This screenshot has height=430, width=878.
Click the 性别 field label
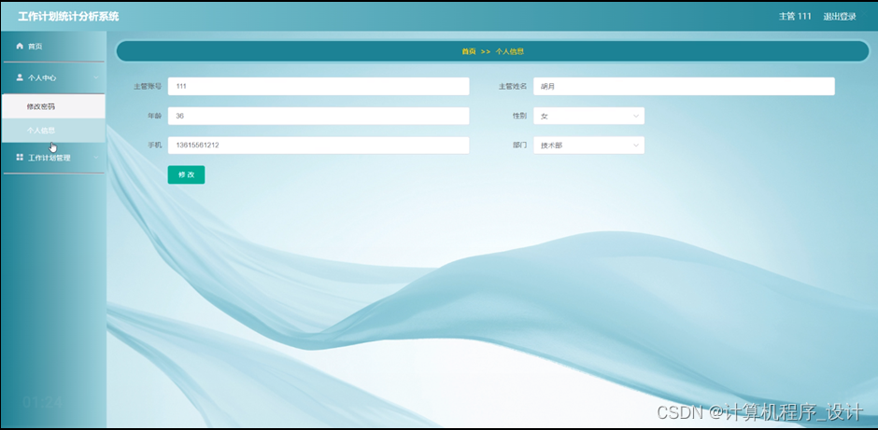(x=519, y=116)
